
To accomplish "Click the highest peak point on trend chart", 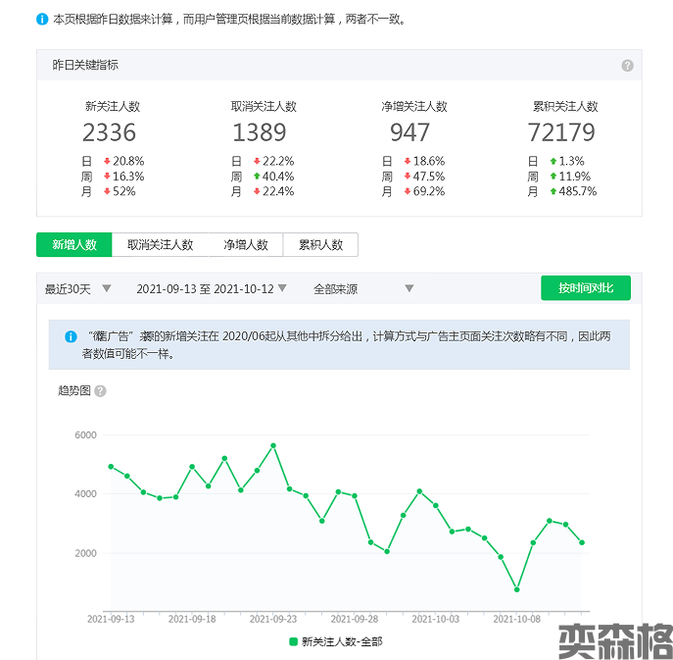I will (x=273, y=445).
